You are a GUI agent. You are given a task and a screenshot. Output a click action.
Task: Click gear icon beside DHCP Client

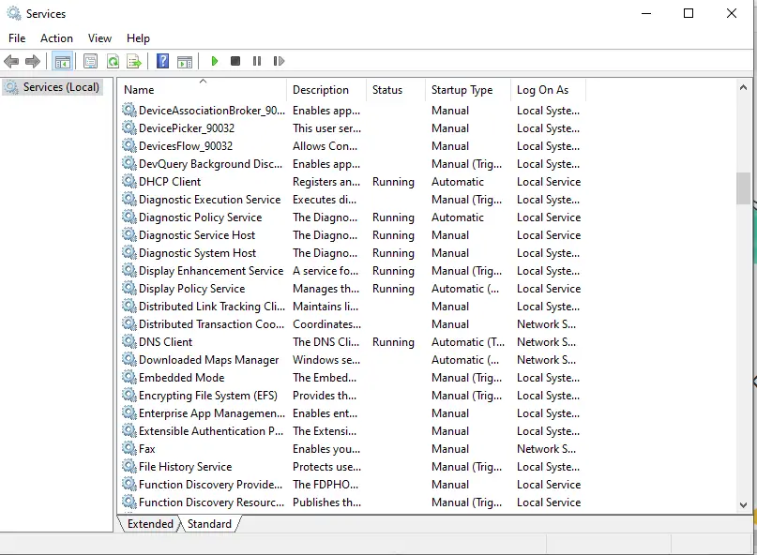click(129, 182)
